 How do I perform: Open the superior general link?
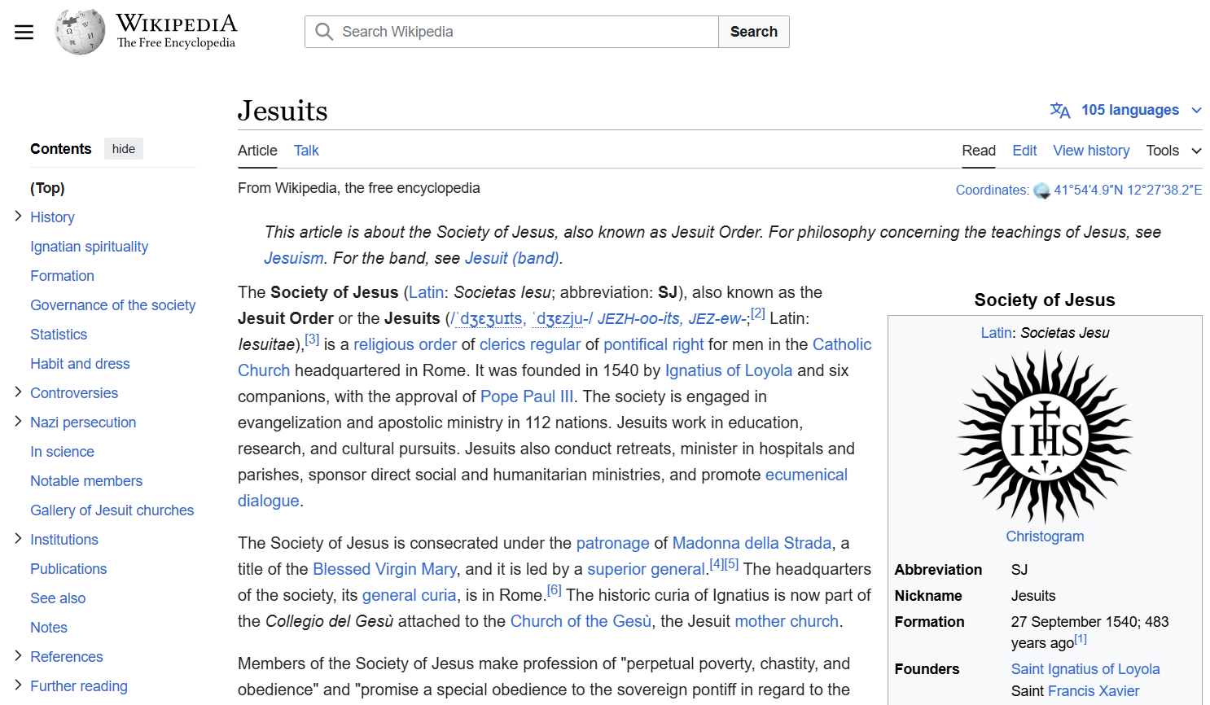(646, 569)
